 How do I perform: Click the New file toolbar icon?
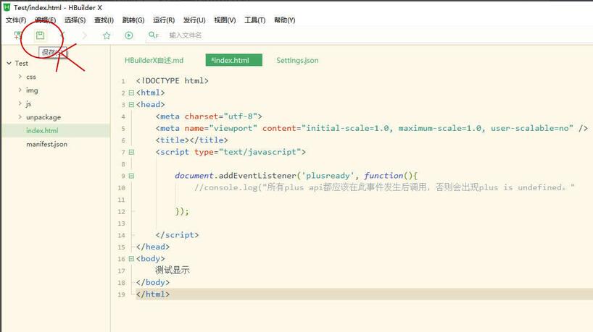pyautogui.click(x=17, y=35)
